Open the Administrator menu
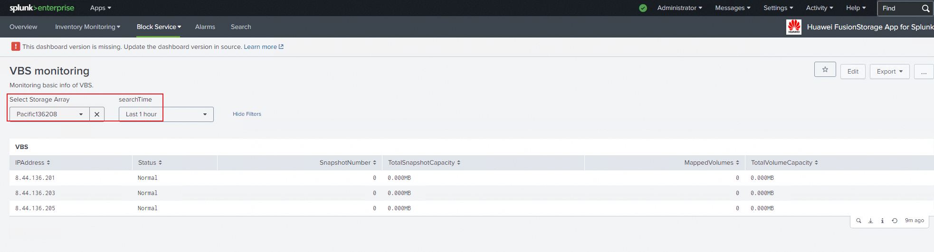 679,8
